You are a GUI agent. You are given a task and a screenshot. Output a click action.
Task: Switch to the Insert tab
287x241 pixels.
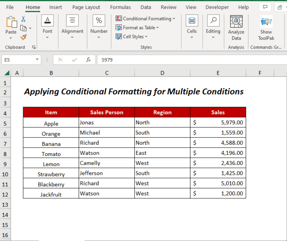pyautogui.click(x=55, y=7)
